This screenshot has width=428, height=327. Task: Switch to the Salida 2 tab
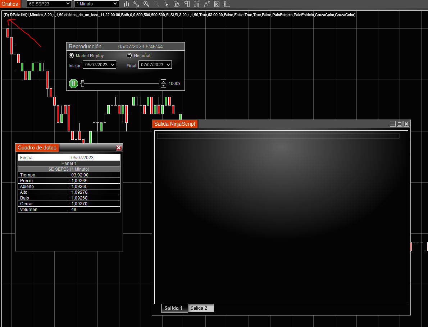coord(201,308)
